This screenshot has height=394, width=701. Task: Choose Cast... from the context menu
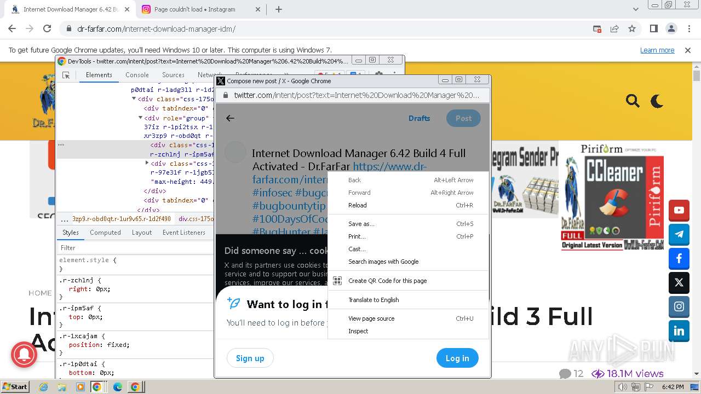tap(408, 249)
